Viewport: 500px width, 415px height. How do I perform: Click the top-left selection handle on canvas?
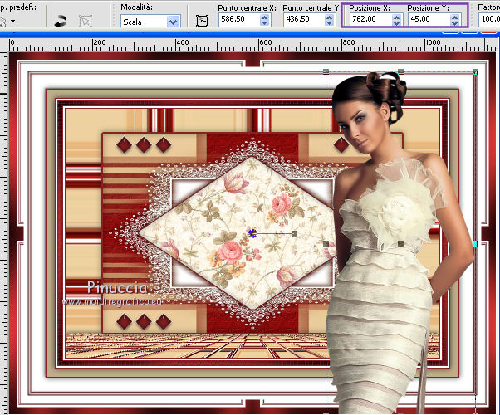pyautogui.click(x=326, y=71)
